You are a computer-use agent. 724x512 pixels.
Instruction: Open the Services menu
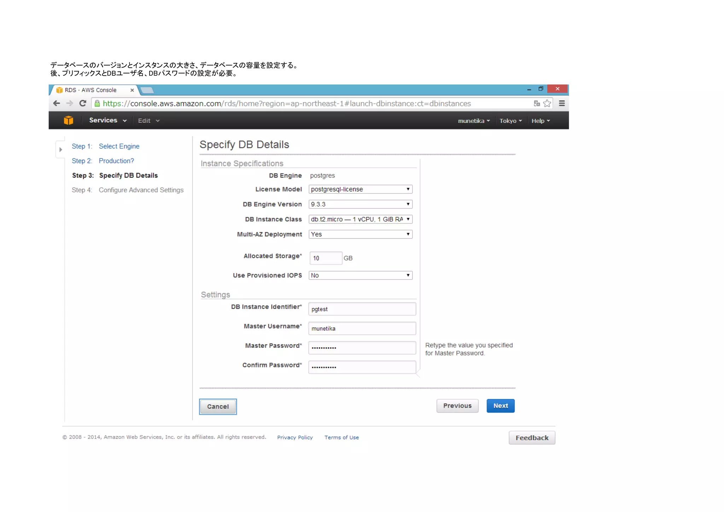click(108, 120)
